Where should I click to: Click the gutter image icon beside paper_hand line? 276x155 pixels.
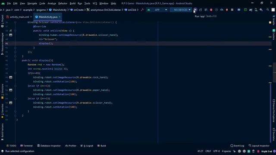pos(11,90)
